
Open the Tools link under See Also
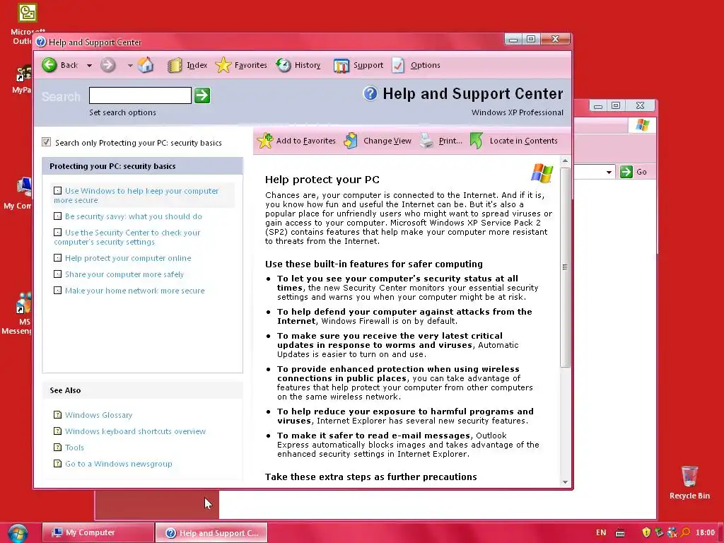tap(74, 448)
